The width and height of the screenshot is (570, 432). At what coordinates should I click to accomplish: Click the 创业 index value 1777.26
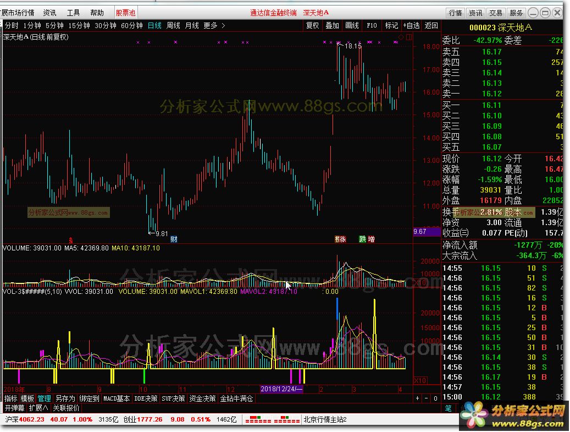point(150,419)
